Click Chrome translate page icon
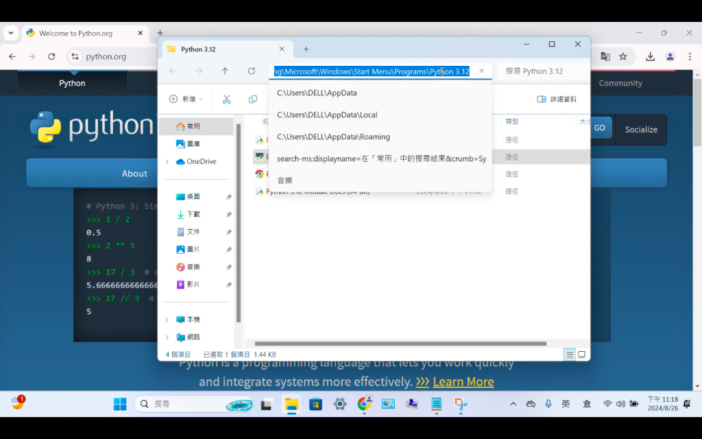Viewport: 702px width, 439px height. (605, 56)
